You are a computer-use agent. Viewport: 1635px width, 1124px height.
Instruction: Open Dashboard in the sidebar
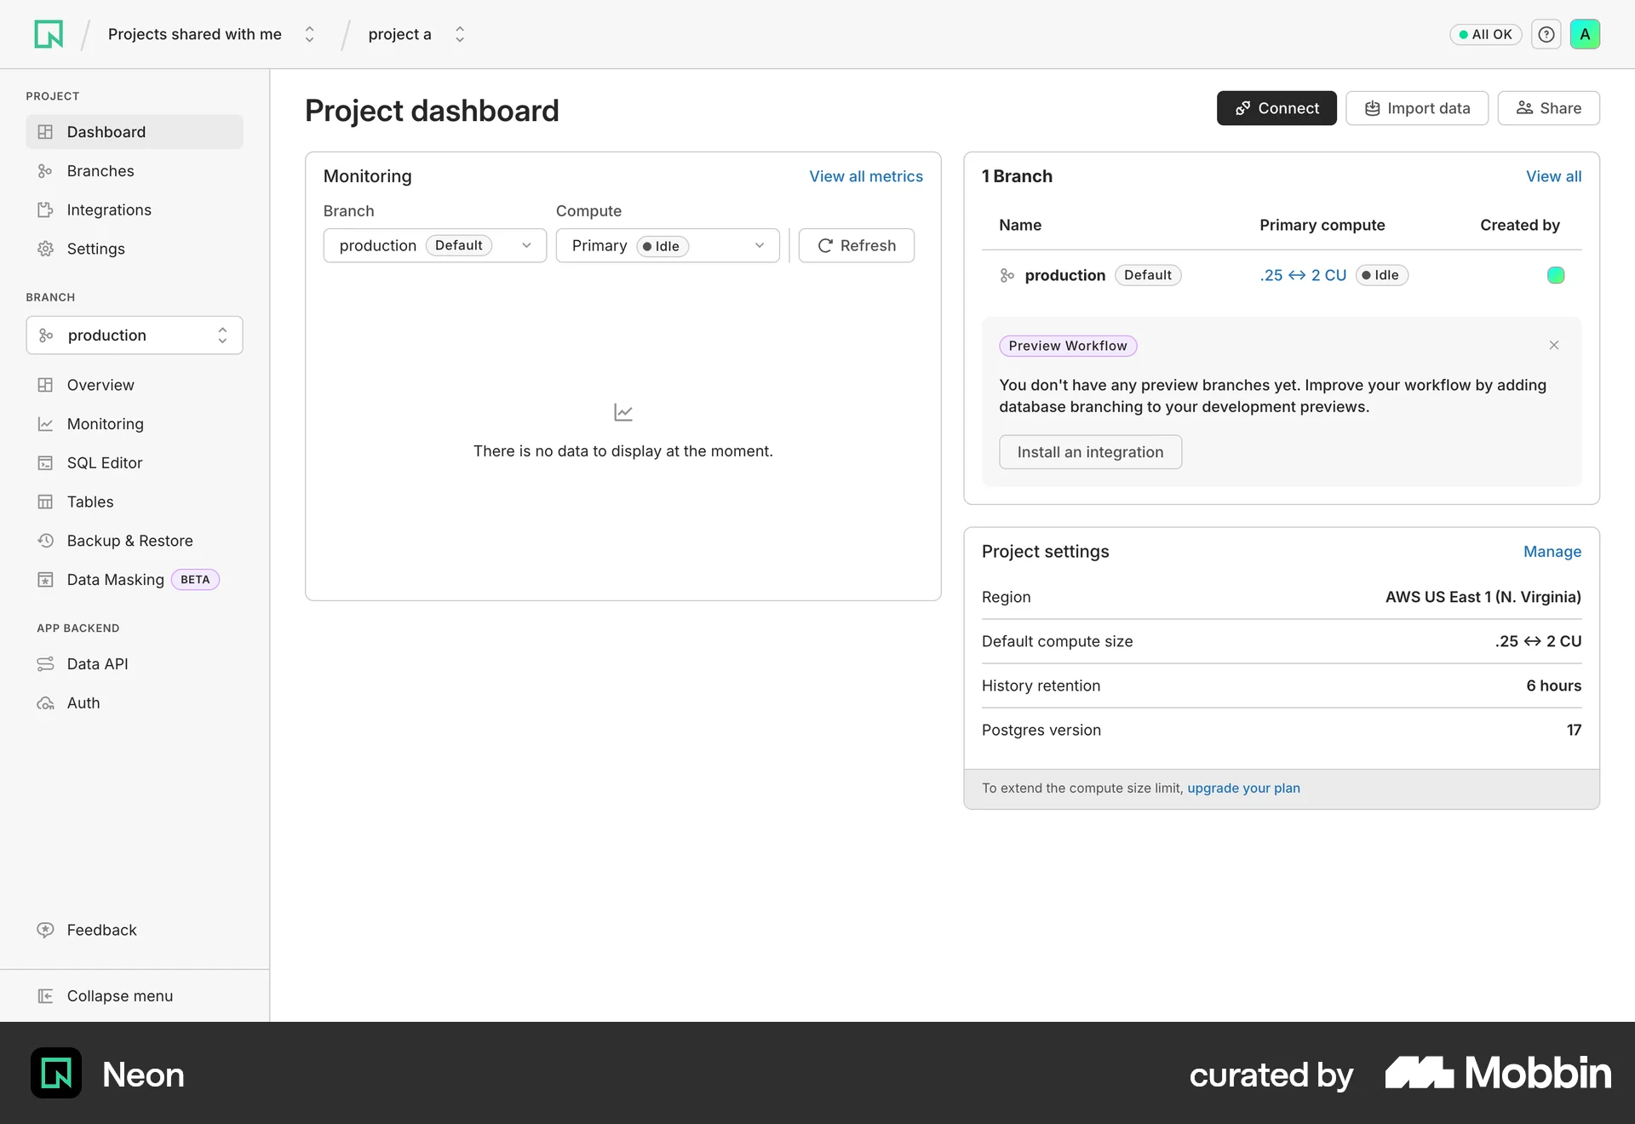point(135,132)
